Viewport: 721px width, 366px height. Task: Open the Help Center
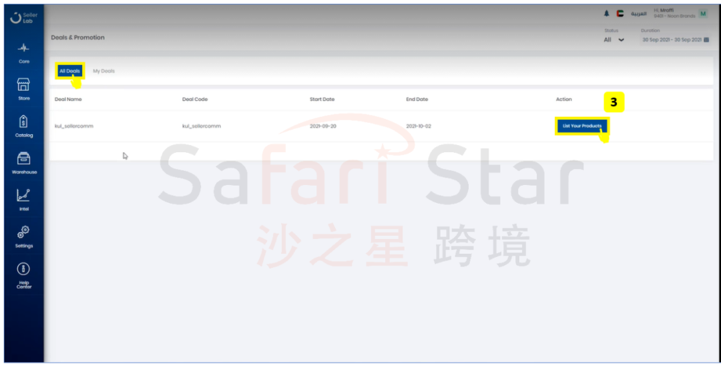pyautogui.click(x=24, y=275)
